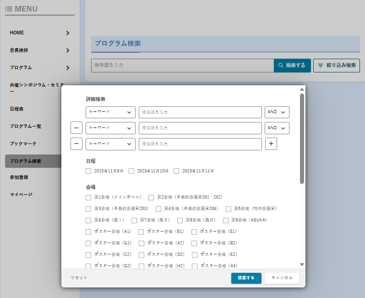Image resolution: width=365 pixels, height=298 pixels.
Task: Click the scroll-down arrow in the dialog
Action: [302, 265]
